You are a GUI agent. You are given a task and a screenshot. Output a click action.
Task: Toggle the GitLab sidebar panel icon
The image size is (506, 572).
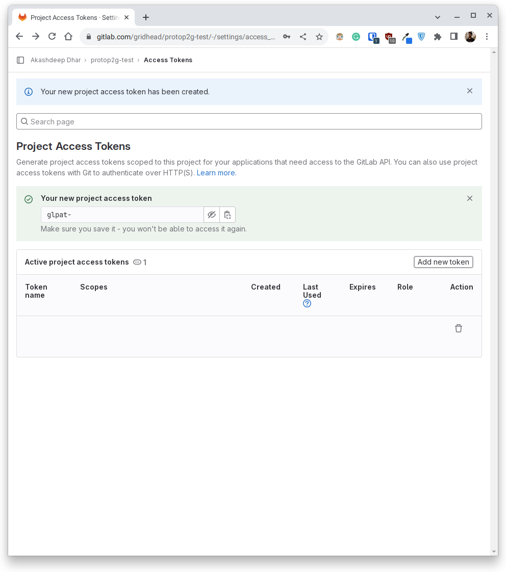pyautogui.click(x=20, y=60)
